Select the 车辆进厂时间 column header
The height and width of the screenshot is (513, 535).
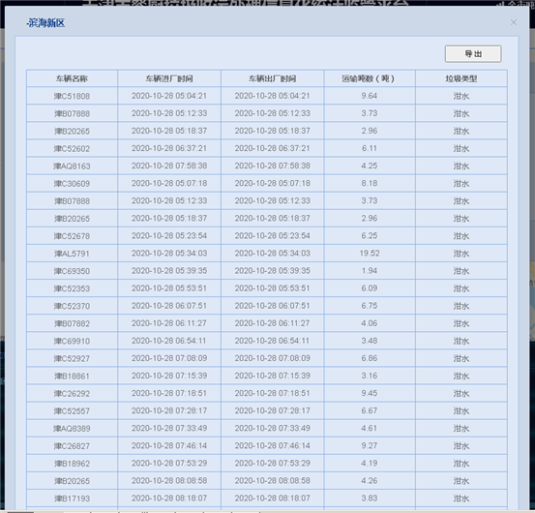tap(169, 78)
